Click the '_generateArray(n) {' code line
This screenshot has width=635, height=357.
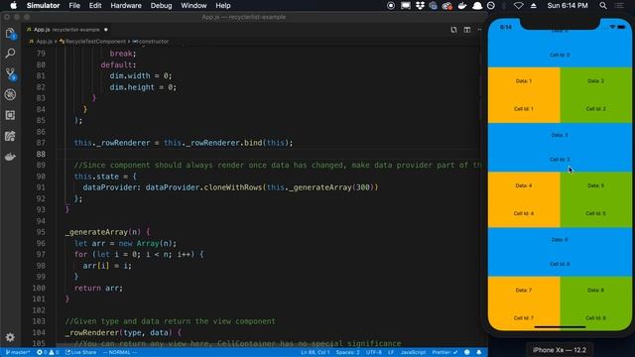click(107, 232)
